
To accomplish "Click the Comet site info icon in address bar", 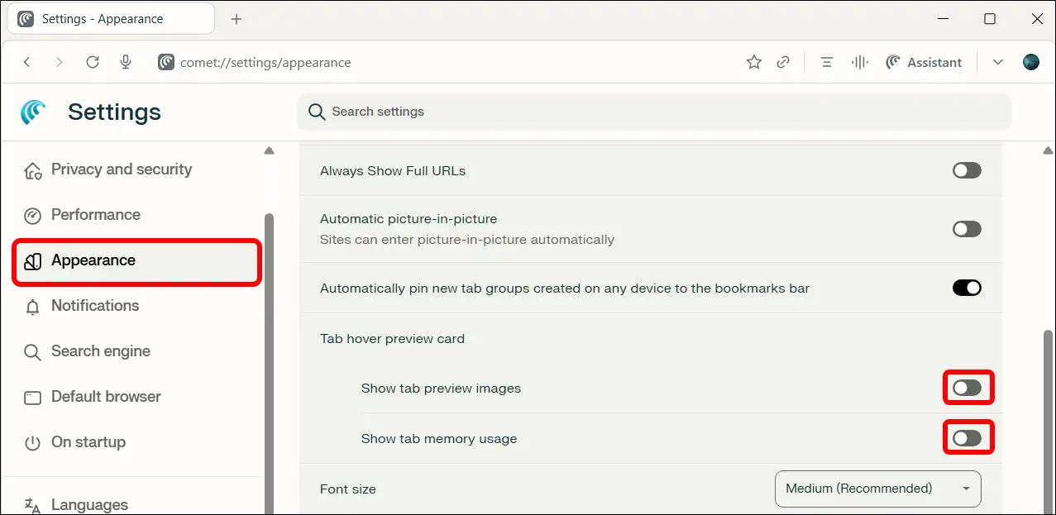I will click(x=166, y=62).
